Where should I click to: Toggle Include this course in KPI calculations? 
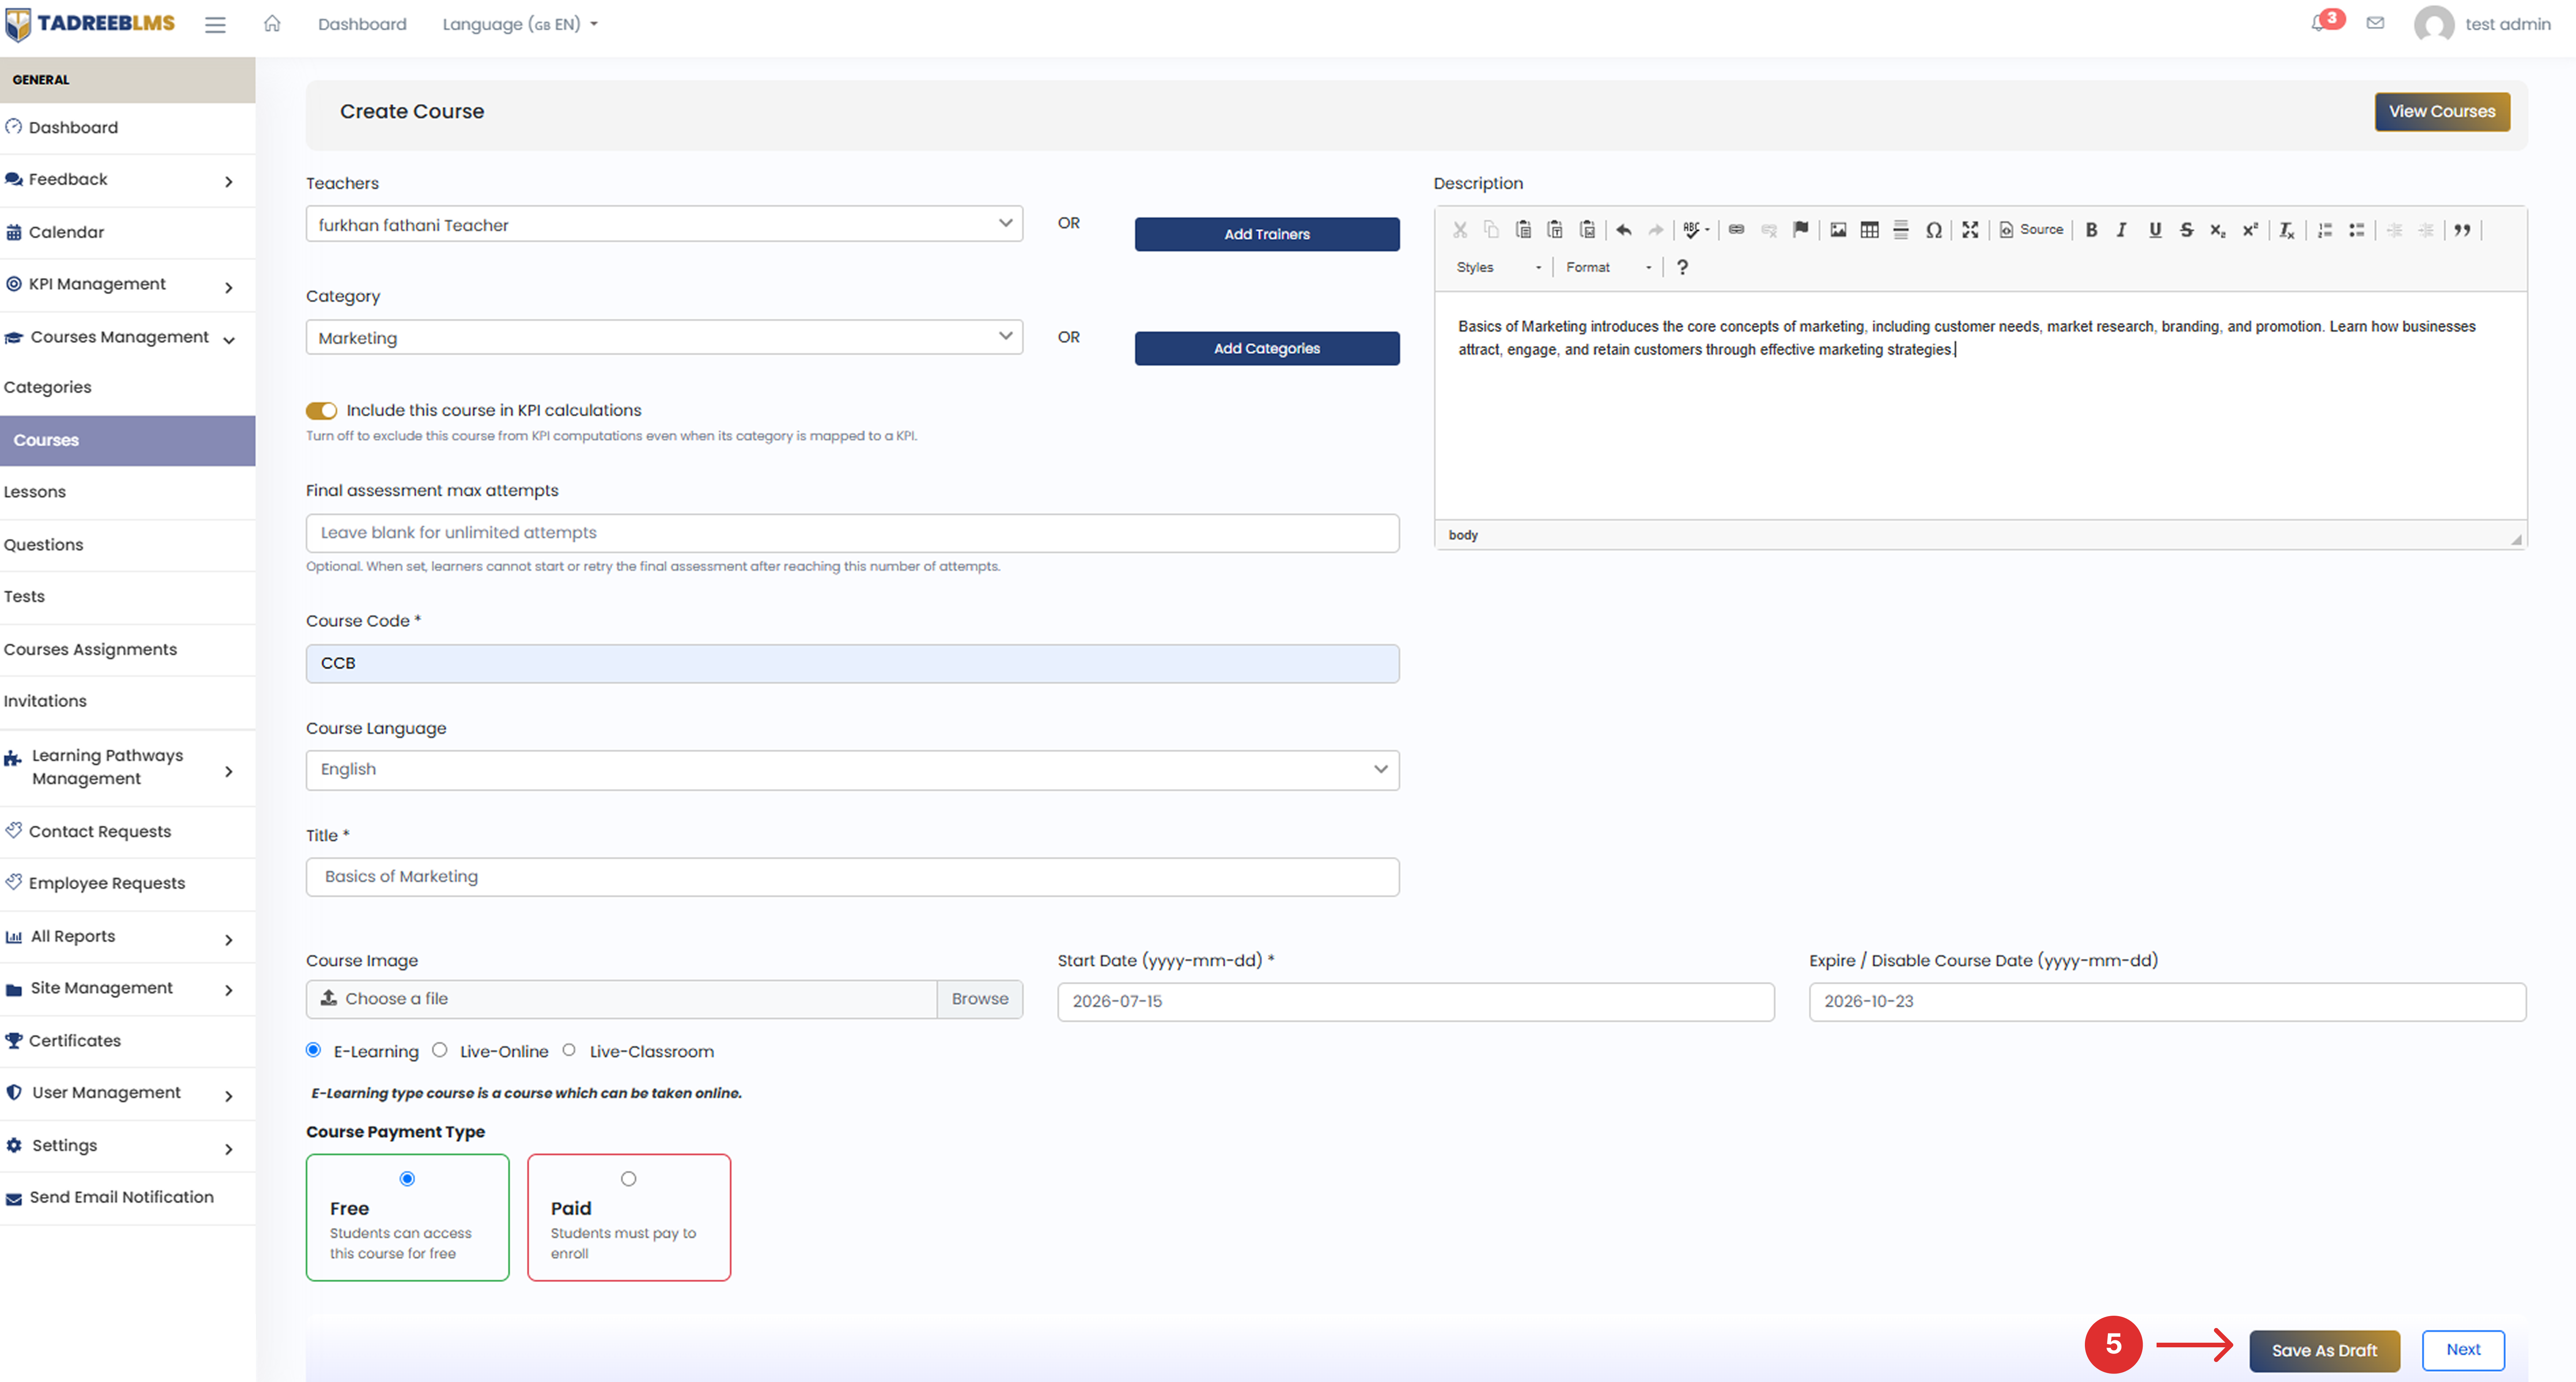pos(321,411)
